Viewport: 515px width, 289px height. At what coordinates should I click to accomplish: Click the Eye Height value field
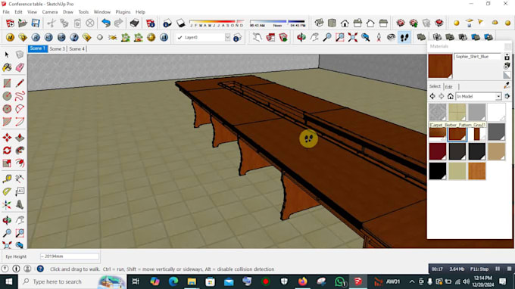click(x=70, y=256)
